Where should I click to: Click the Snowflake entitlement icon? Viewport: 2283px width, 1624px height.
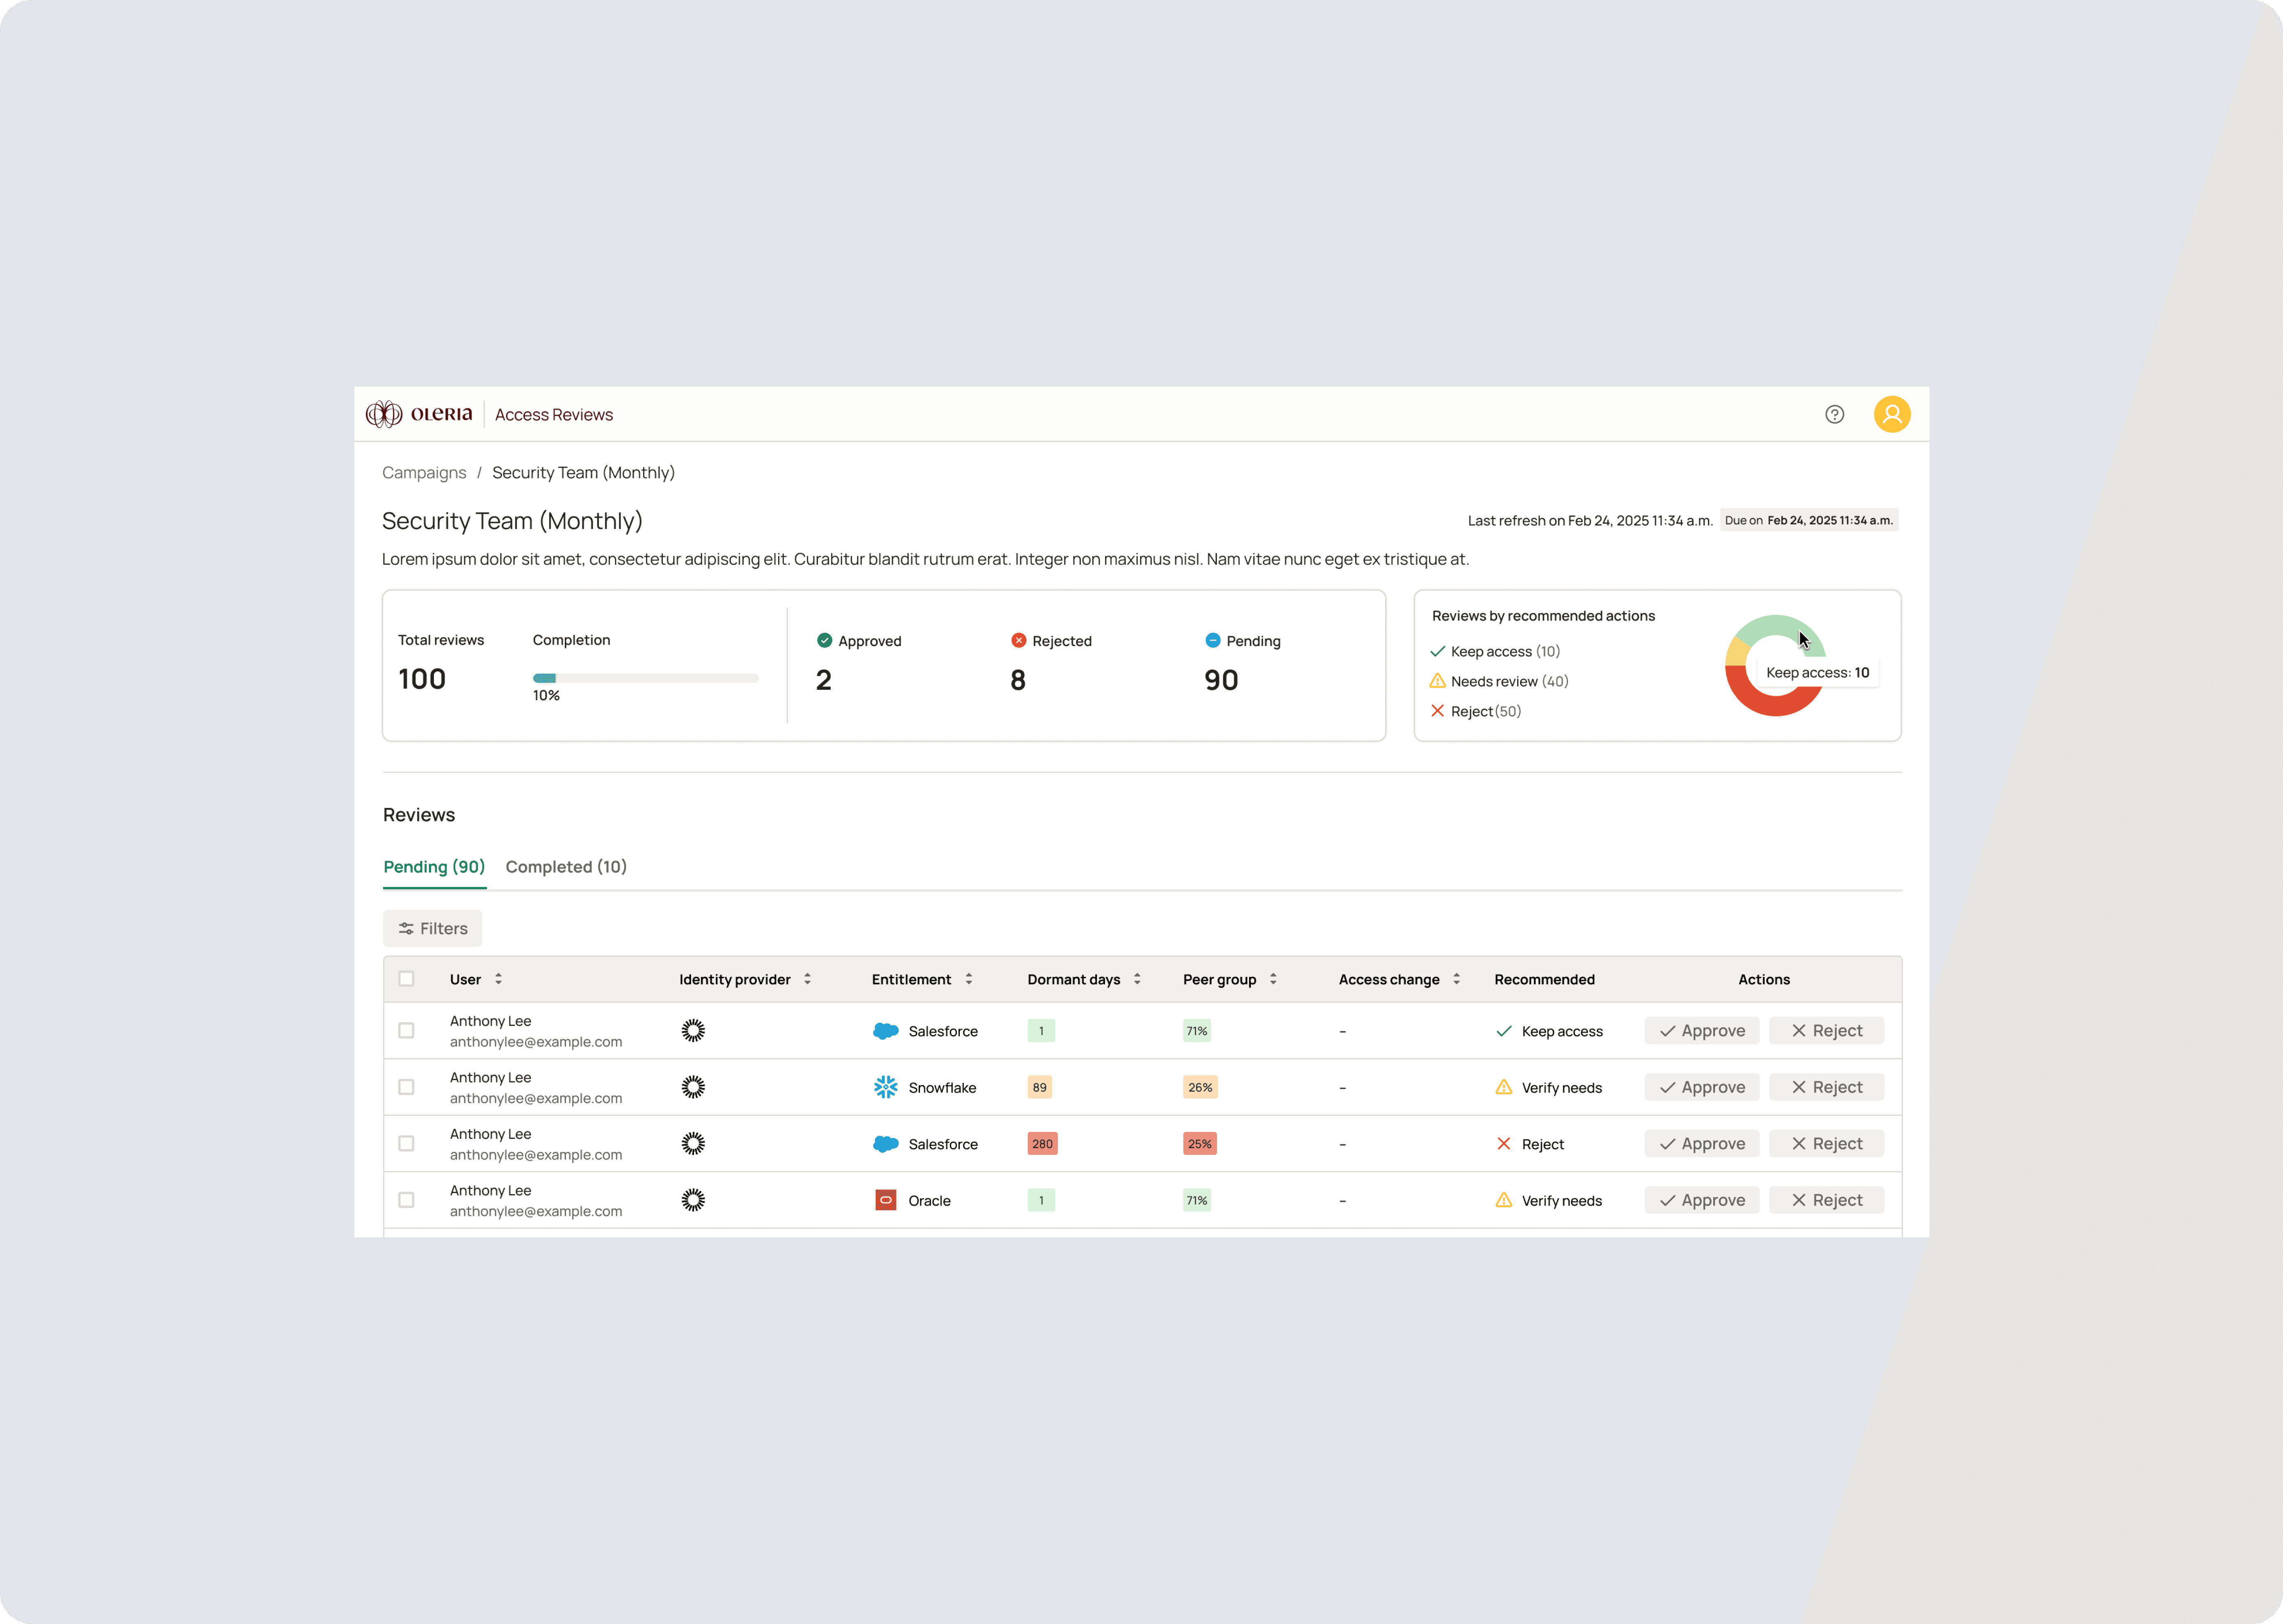tap(885, 1087)
